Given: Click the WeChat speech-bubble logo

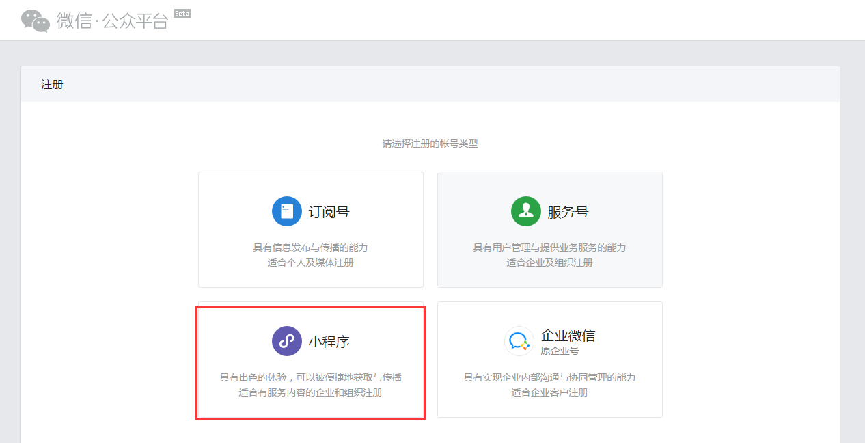Looking at the screenshot, I should pos(36,21).
